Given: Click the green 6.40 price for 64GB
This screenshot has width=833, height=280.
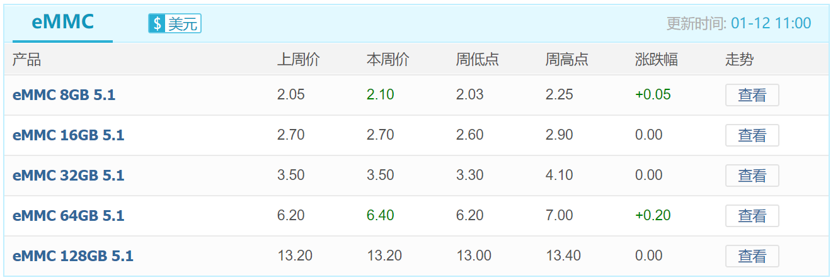Looking at the screenshot, I should (x=381, y=216).
